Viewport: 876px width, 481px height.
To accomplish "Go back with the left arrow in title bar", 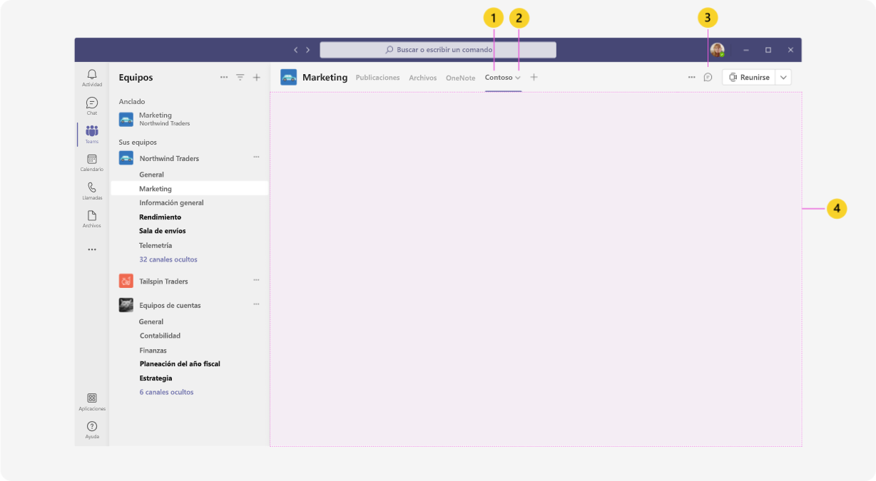I will (296, 50).
